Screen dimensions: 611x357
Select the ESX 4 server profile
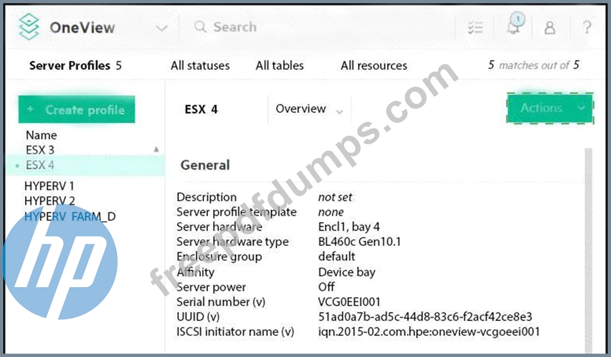[x=86, y=165]
